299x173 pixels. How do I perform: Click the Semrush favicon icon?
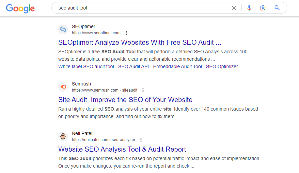[63, 87]
